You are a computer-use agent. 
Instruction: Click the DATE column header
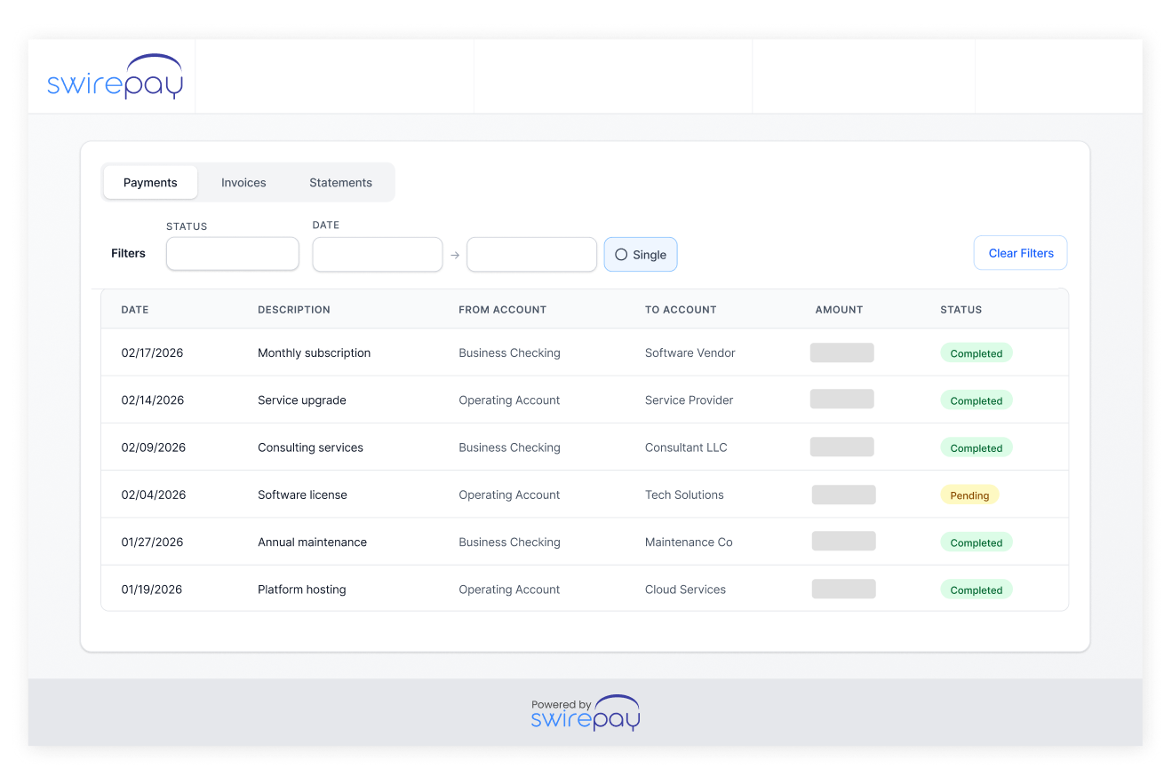[x=135, y=310]
